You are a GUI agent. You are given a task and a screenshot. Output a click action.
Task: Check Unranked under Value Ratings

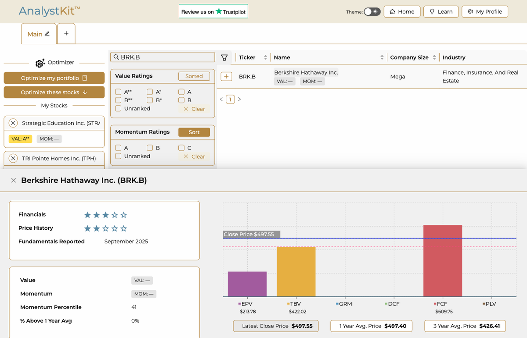tap(118, 108)
